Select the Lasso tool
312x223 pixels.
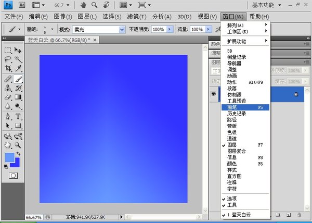point(8,59)
